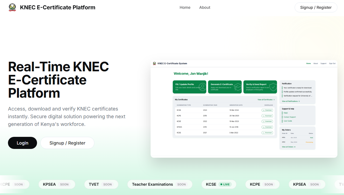This screenshot has width=344, height=195.
Task: Click the EXAMINATION TYPE column header
Action: pos(184,105)
